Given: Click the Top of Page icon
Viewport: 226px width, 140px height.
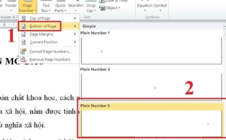Looking at the screenshot, I should 23,18.
